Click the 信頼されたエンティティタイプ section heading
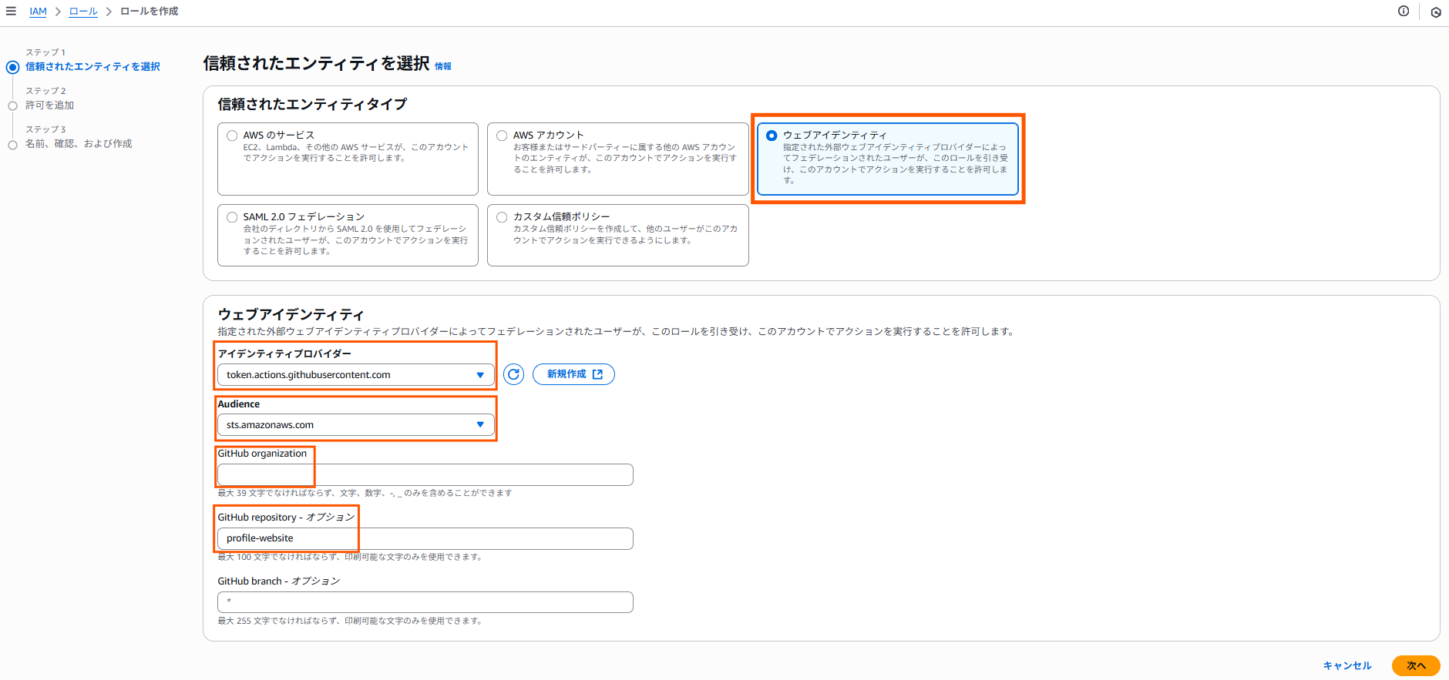 tap(312, 104)
